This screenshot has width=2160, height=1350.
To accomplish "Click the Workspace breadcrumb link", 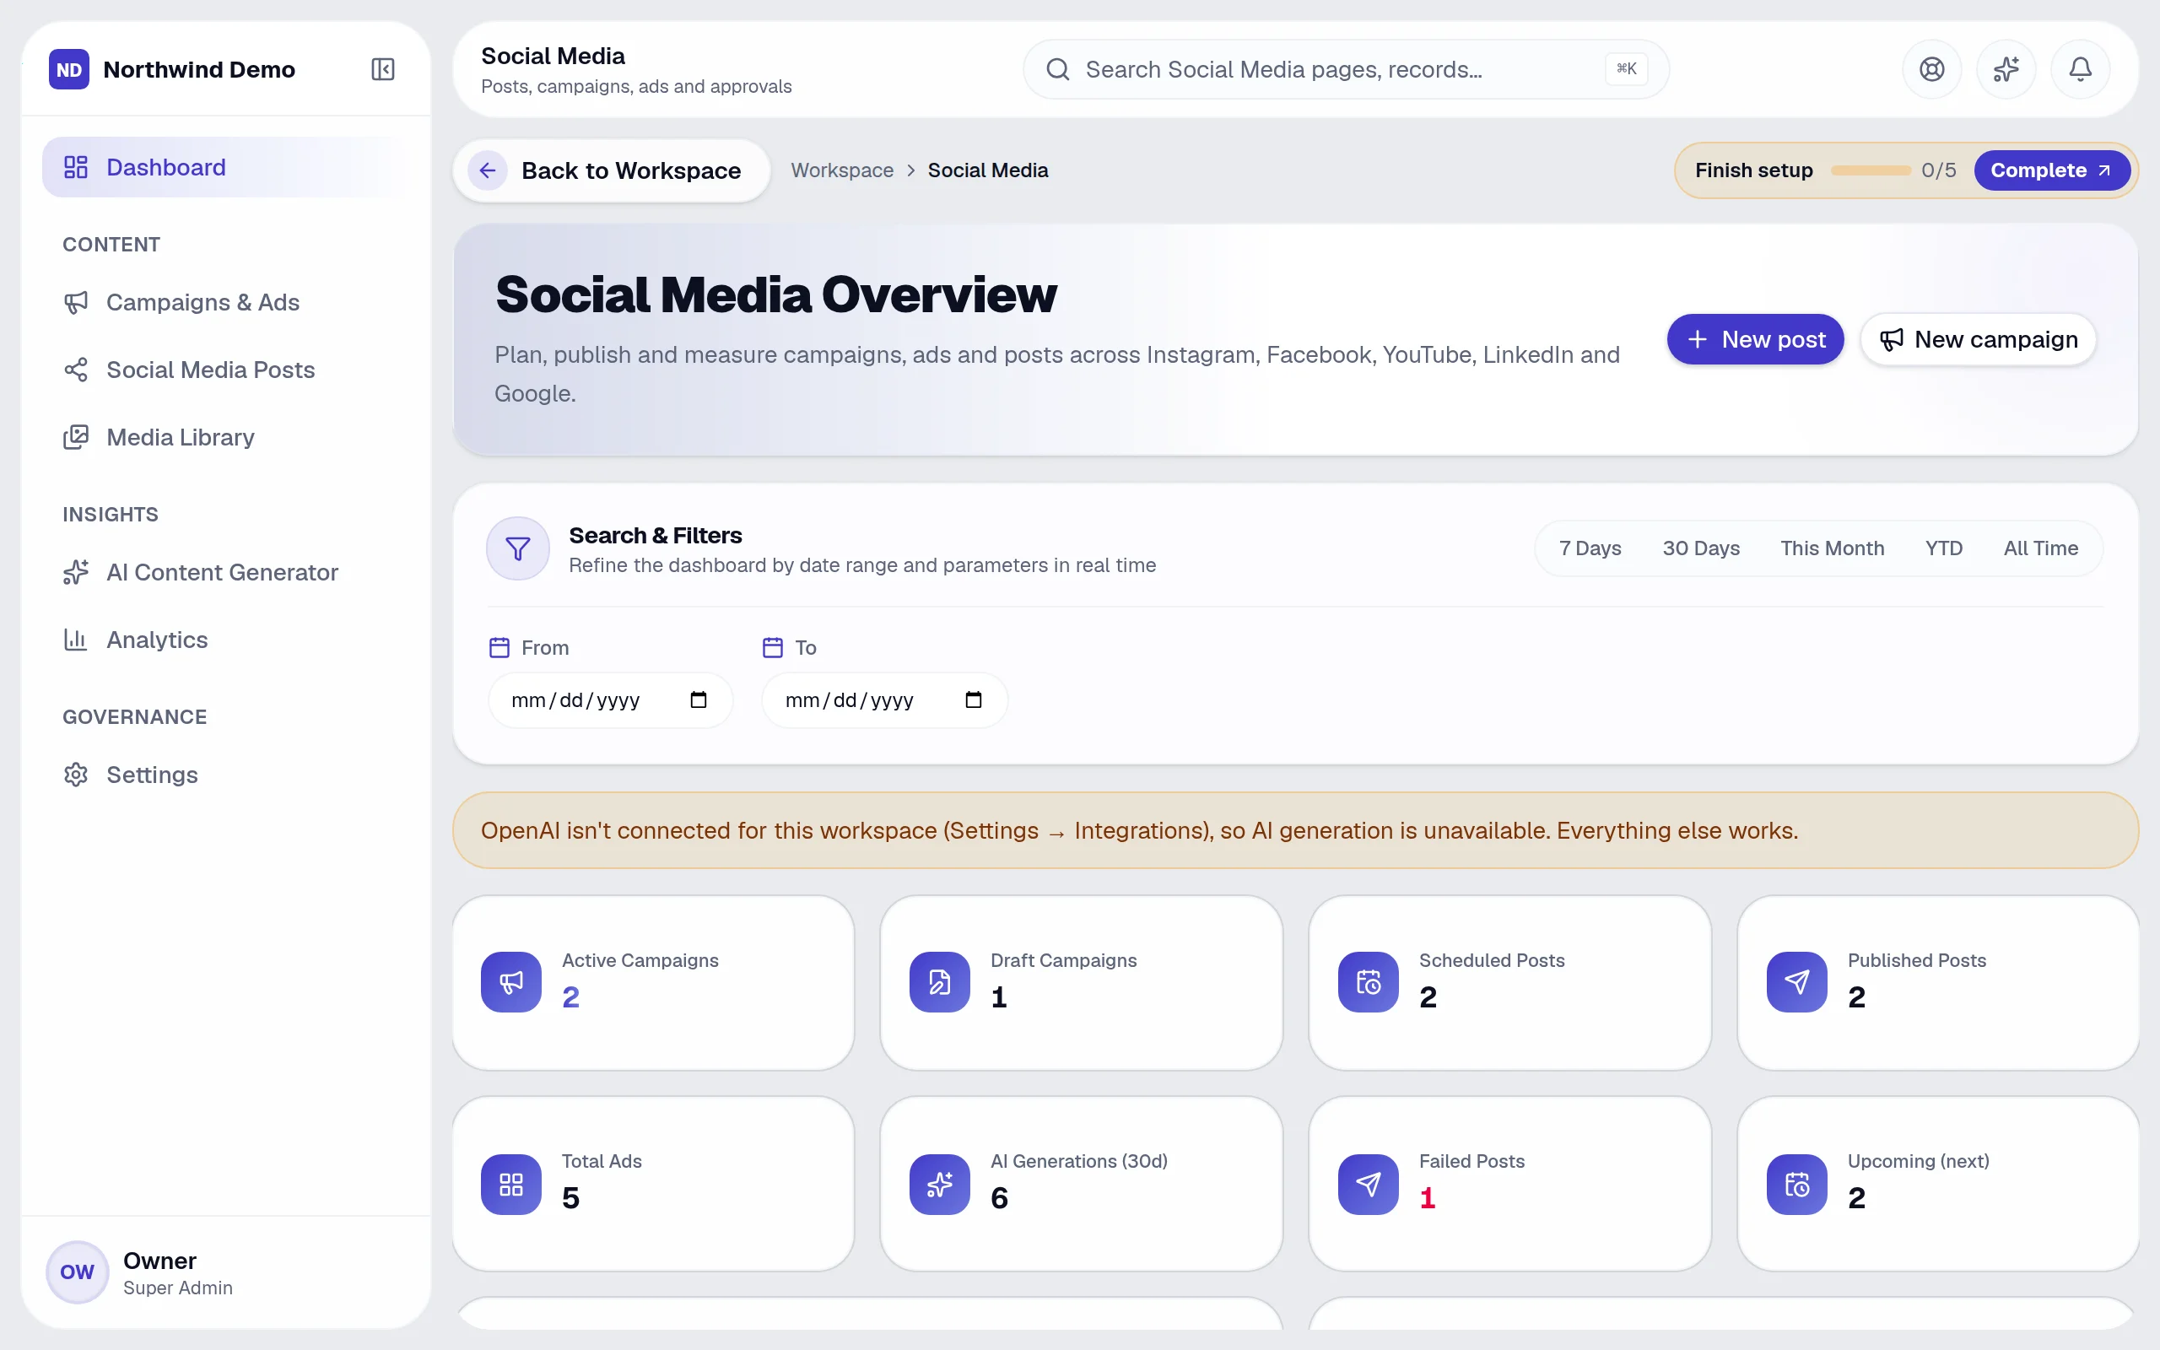I will (842, 170).
